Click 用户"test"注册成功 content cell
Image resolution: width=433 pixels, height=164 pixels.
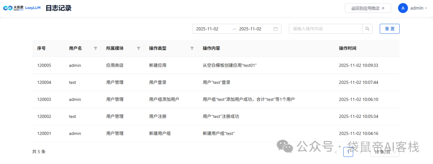(221, 117)
